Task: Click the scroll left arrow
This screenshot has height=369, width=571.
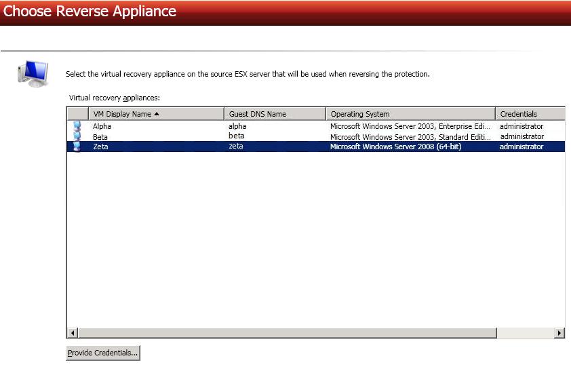Action: 73,333
